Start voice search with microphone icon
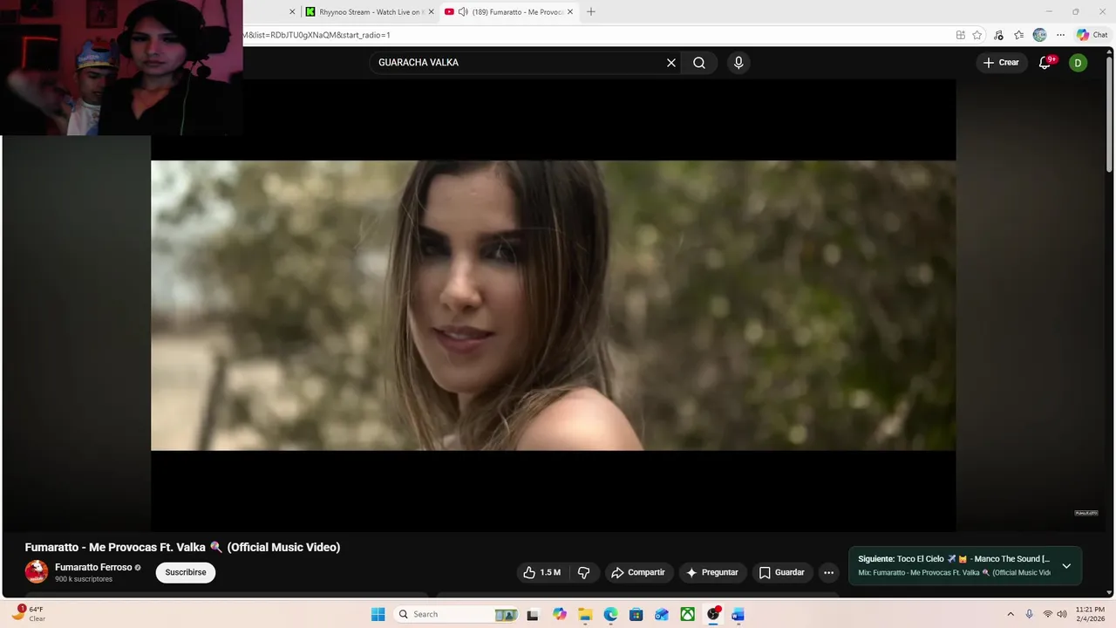 (738, 63)
